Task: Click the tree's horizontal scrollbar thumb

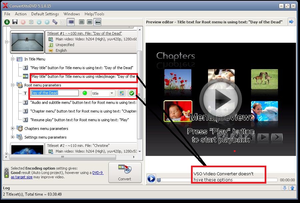Action: 63,157
